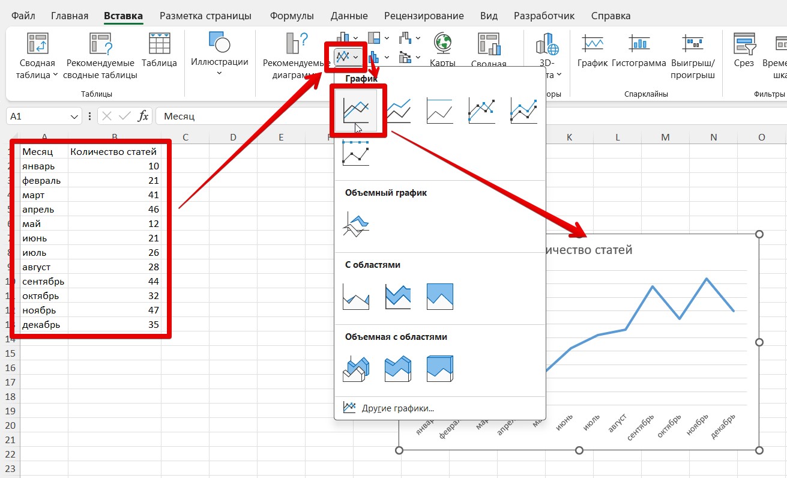This screenshot has width=787, height=478.
Task: Insert a Гистограмма sparkline
Action: [639, 50]
